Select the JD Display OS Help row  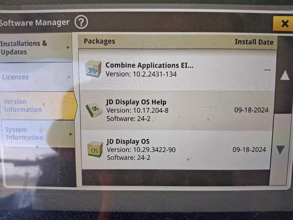tap(177, 110)
